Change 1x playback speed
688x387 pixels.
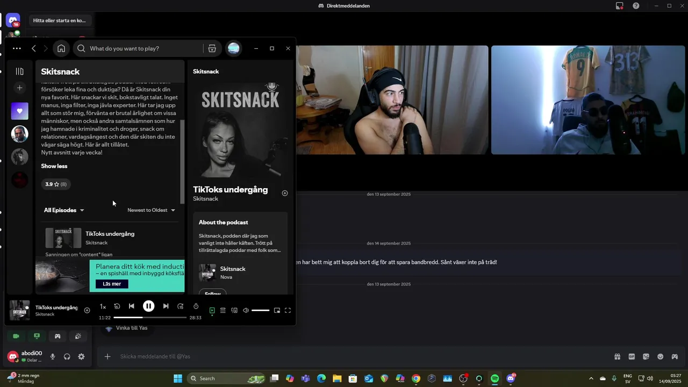click(103, 307)
